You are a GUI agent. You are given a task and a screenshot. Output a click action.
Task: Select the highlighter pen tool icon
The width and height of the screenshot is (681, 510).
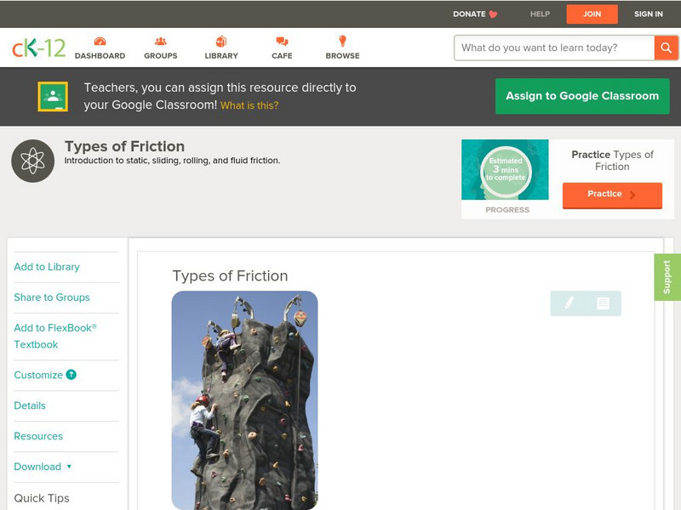click(x=569, y=303)
